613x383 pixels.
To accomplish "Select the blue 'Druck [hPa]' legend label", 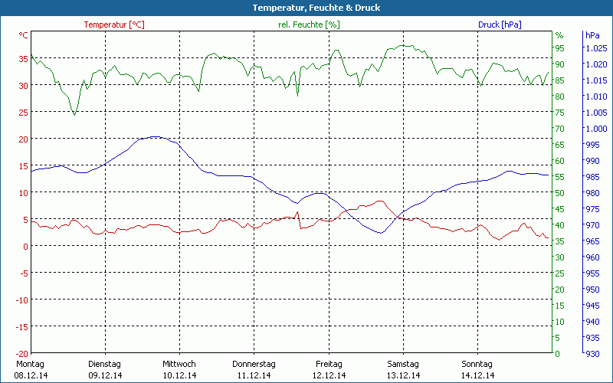I will click(x=500, y=25).
